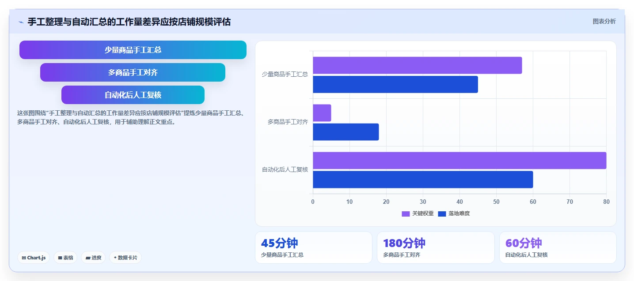This screenshot has height=281, width=634.
Task: Click the blue bar for 自动化后人工复核
Action: (423, 180)
